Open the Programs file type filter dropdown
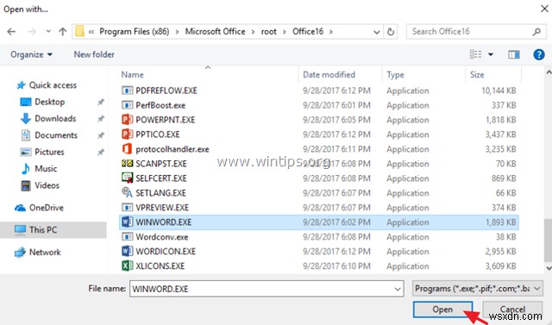 tap(477, 289)
